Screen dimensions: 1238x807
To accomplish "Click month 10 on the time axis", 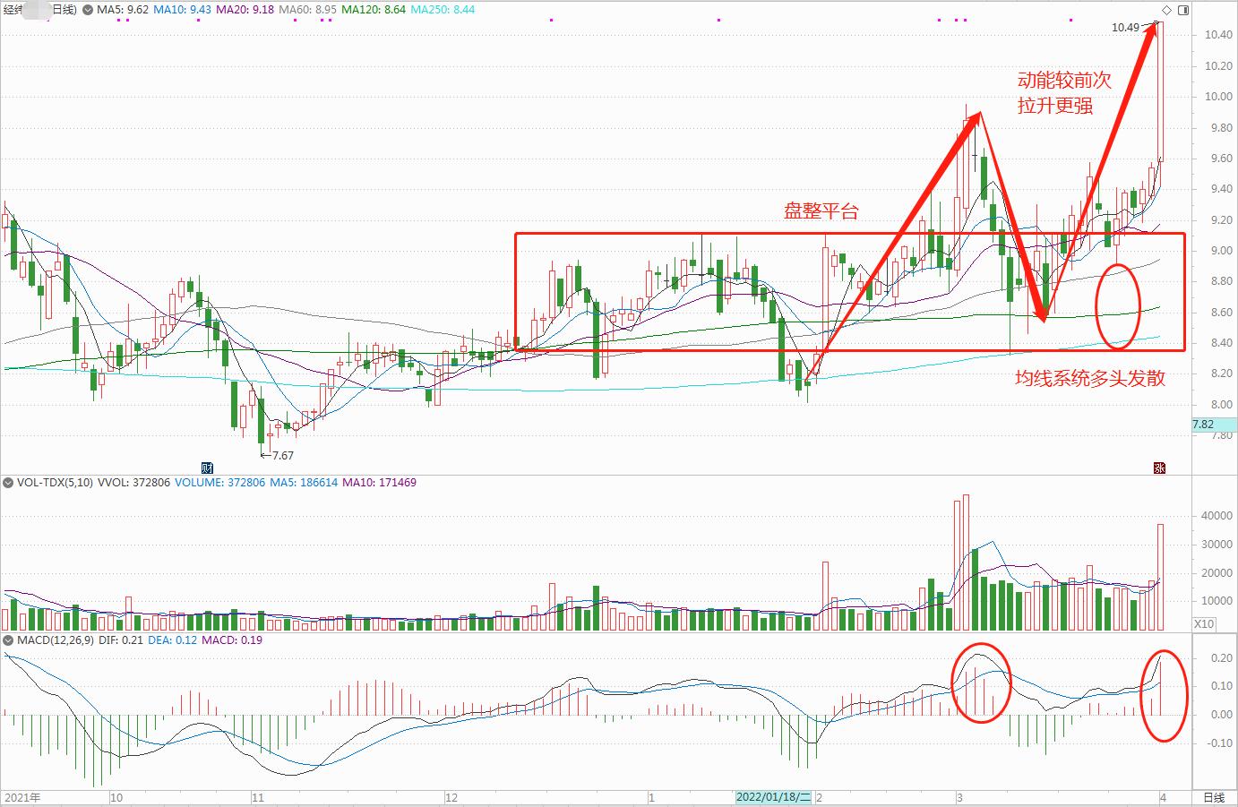I will click(x=116, y=797).
